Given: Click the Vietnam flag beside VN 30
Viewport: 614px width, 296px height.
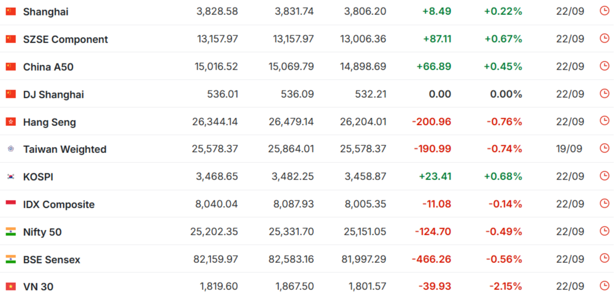Looking at the screenshot, I should tap(10, 287).
